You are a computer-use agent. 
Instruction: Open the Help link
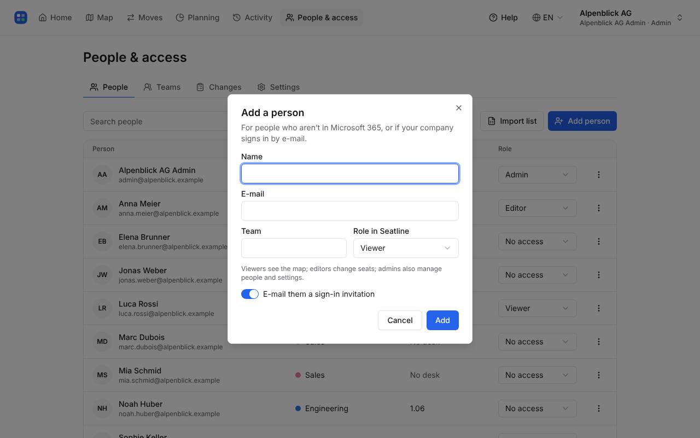pyautogui.click(x=503, y=18)
